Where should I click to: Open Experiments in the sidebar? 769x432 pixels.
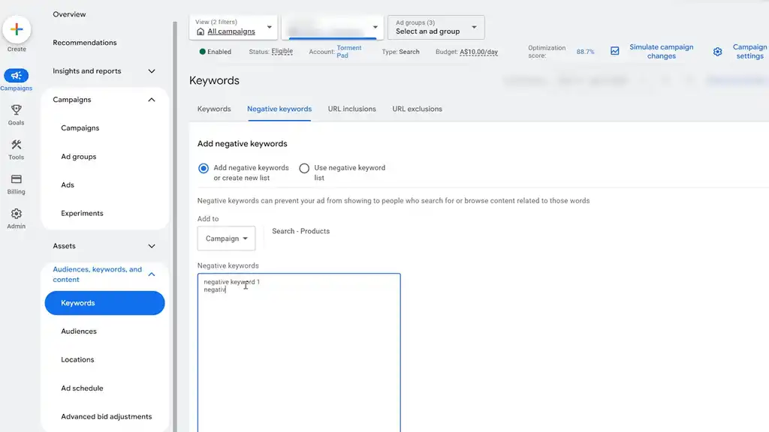82,213
